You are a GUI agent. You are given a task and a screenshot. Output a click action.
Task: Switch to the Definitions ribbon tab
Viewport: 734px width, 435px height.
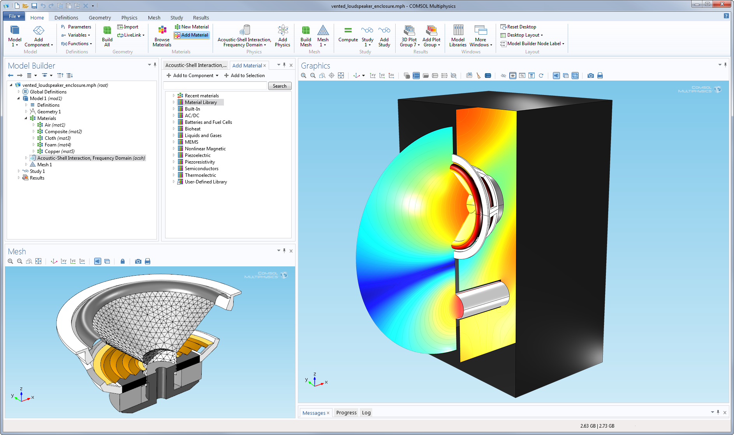[66, 18]
